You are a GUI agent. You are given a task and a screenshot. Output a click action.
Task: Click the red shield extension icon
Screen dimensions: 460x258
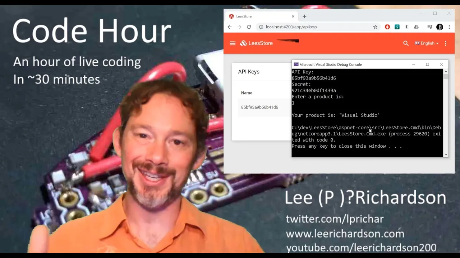coord(387,27)
